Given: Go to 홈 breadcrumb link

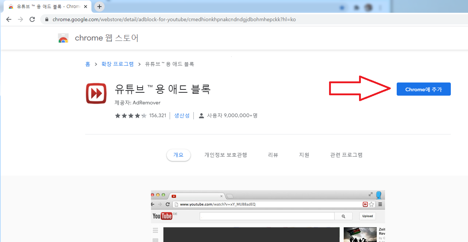Looking at the screenshot, I should [88, 64].
